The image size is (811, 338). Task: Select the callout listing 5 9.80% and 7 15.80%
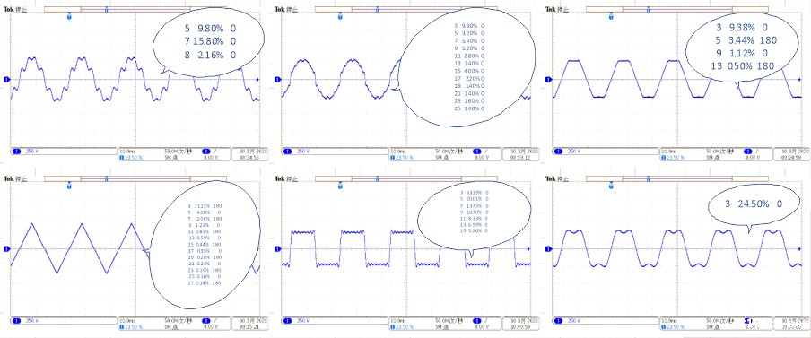pyautogui.click(x=209, y=42)
